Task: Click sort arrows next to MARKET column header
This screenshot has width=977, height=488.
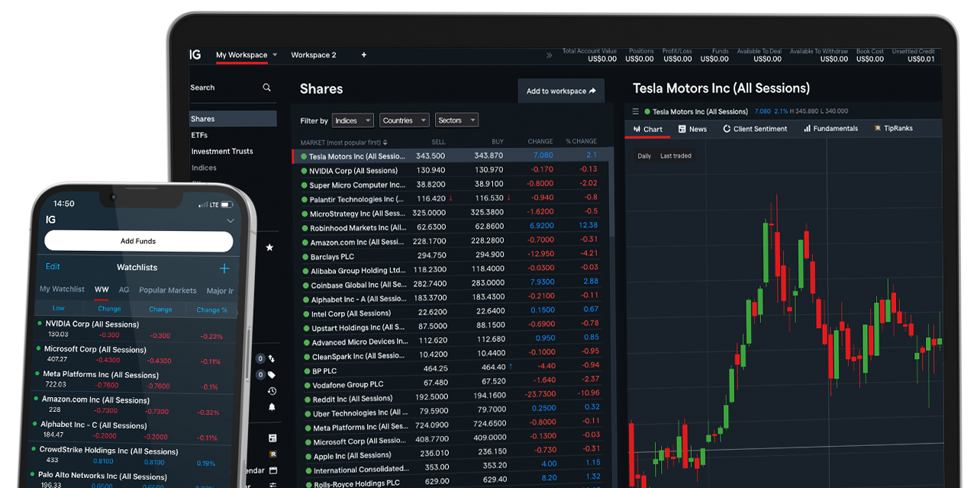Action: [385, 142]
